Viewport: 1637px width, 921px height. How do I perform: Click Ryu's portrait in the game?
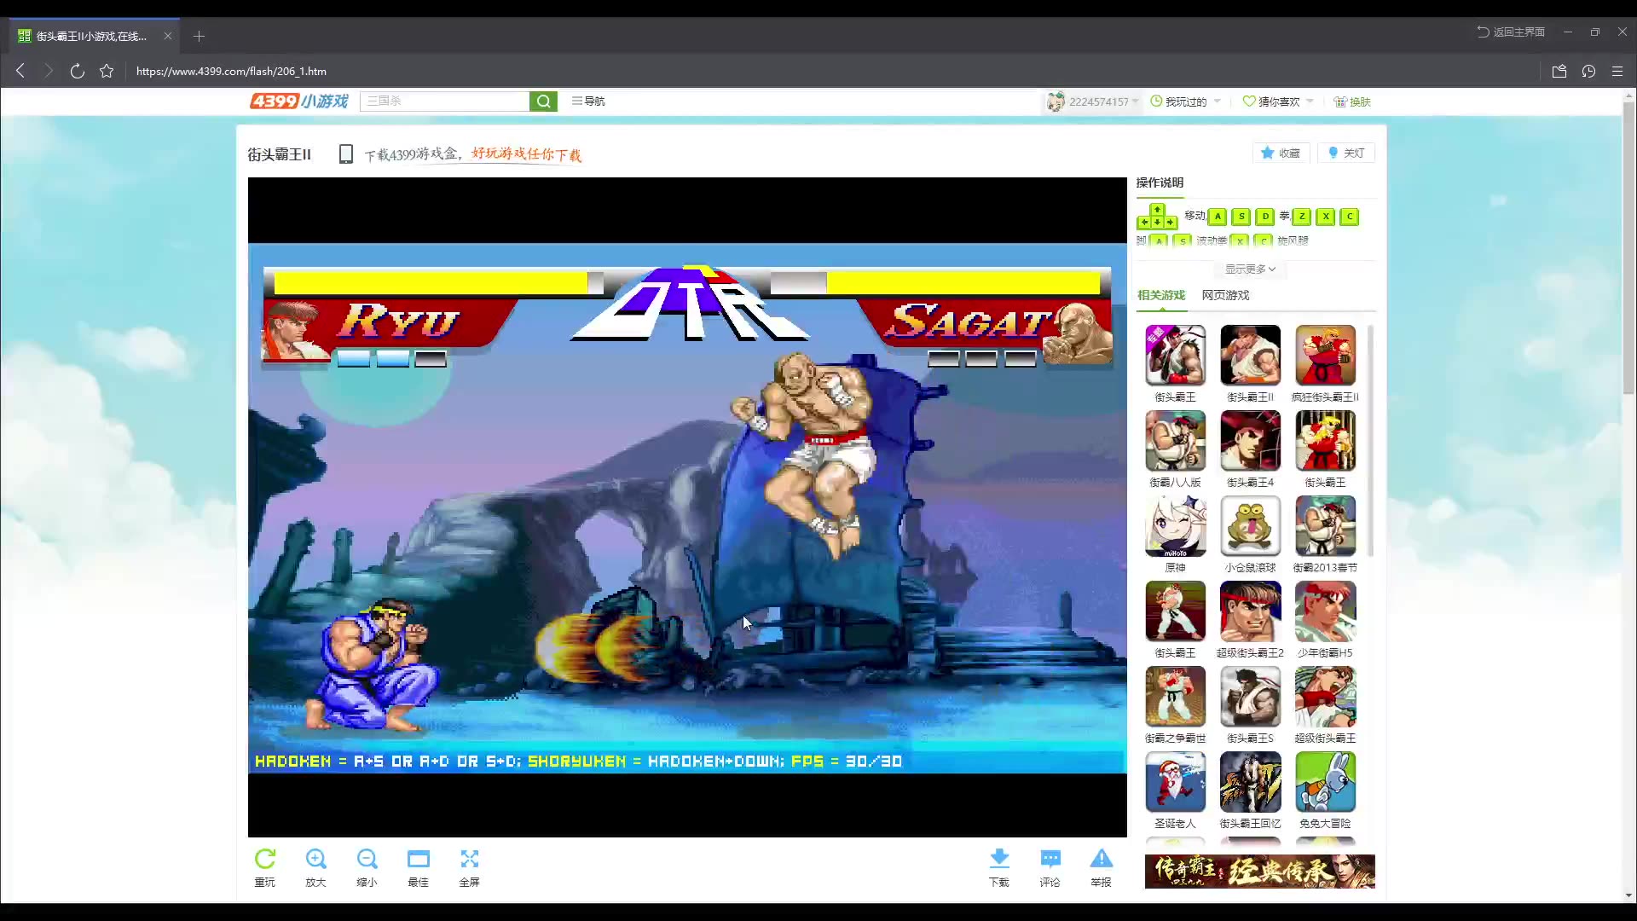[295, 331]
